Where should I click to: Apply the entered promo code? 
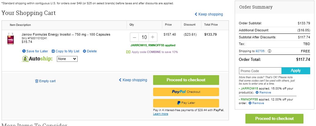(296, 71)
